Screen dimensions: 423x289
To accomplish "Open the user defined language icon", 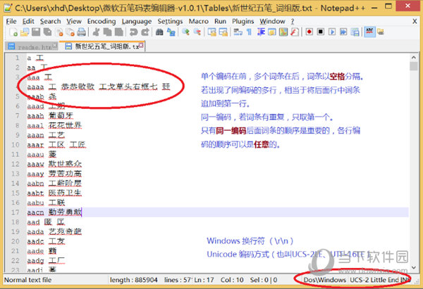I will tap(272, 32).
